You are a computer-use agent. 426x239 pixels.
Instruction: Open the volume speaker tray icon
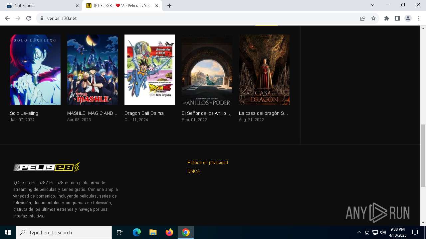(x=383, y=232)
